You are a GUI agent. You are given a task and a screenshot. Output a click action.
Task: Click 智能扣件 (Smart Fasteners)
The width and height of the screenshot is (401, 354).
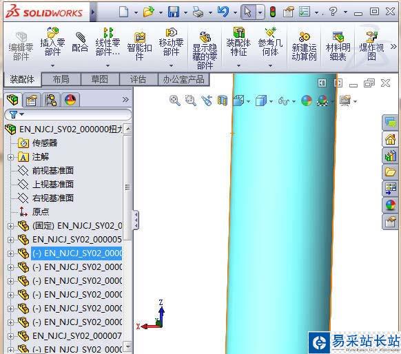(140, 46)
